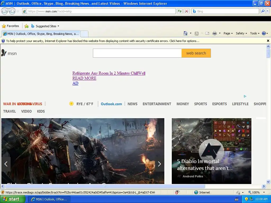Viewport: 271px width, 203px height.
Task: Click the browser Forward arrow button
Action: click(x=12, y=11)
